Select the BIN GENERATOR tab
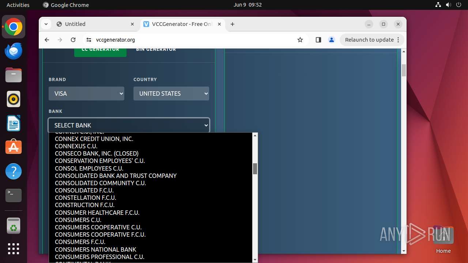Viewport: 468px width, 263px height. pos(156,50)
